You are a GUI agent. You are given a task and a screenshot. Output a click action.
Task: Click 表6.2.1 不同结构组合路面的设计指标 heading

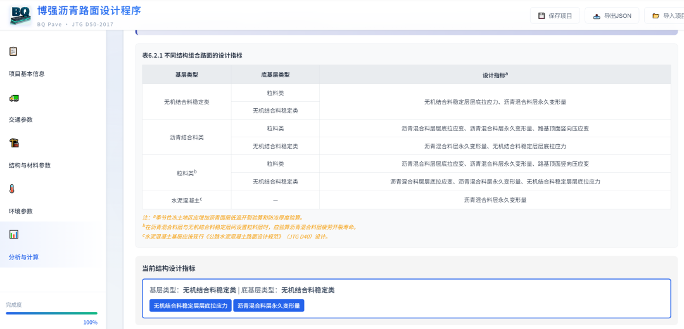[193, 55]
